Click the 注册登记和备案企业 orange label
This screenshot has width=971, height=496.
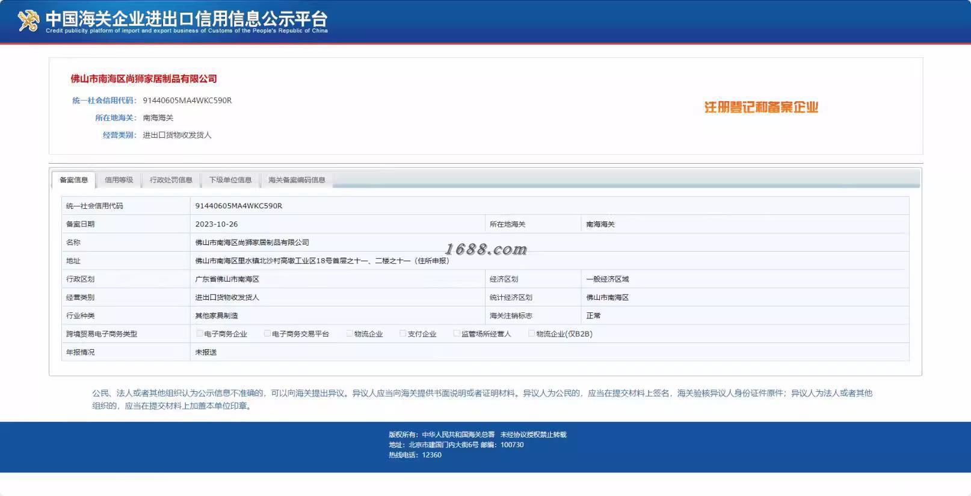pyautogui.click(x=761, y=108)
